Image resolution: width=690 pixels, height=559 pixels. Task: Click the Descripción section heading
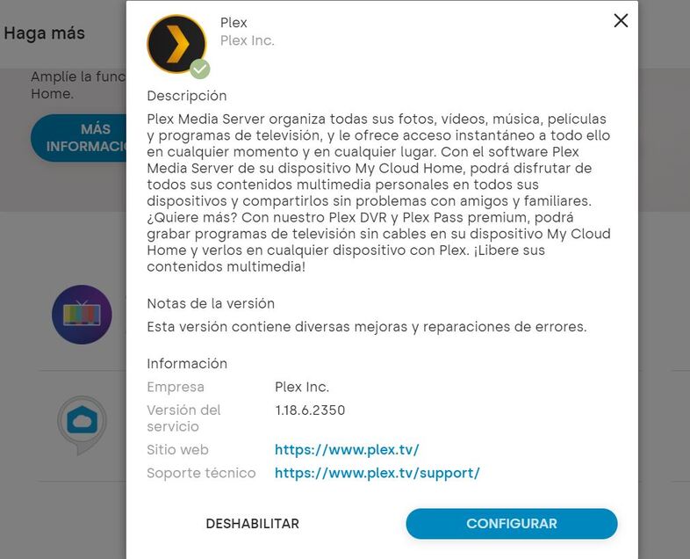[187, 96]
